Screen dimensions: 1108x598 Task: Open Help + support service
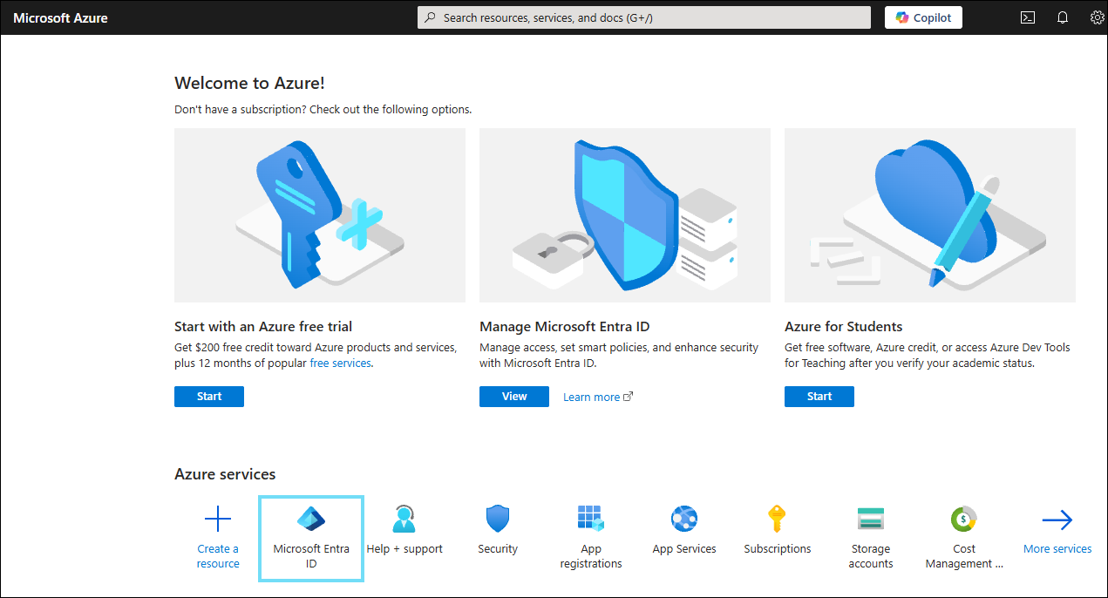pyautogui.click(x=404, y=527)
